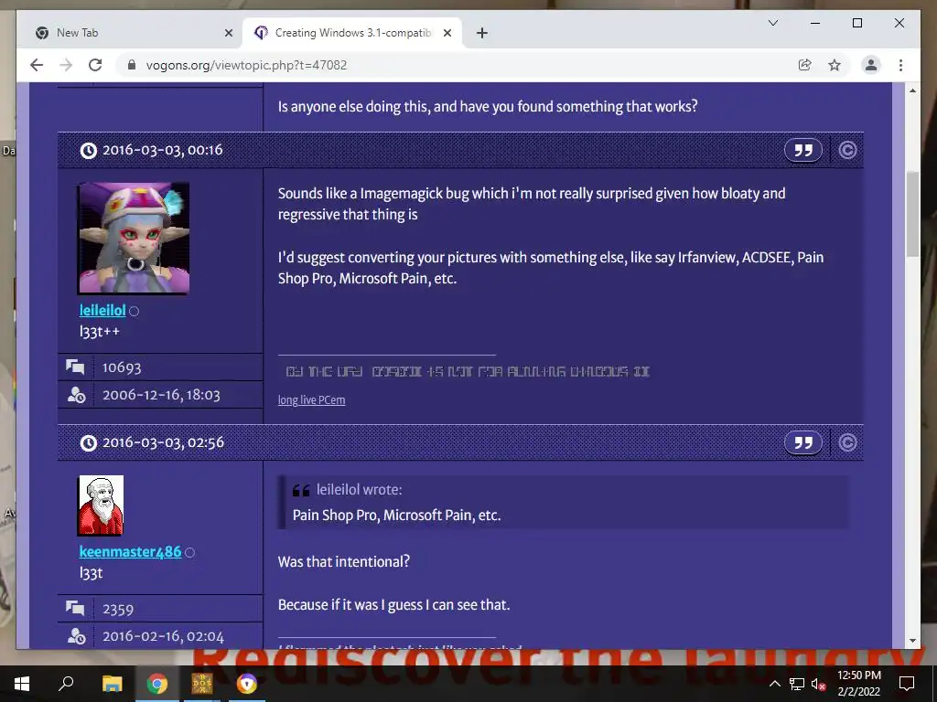The width and height of the screenshot is (937, 702).
Task: Launch File Explorer from taskbar
Action: pos(112,684)
